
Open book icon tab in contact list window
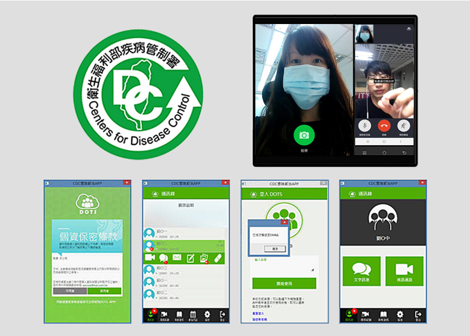tap(179, 315)
